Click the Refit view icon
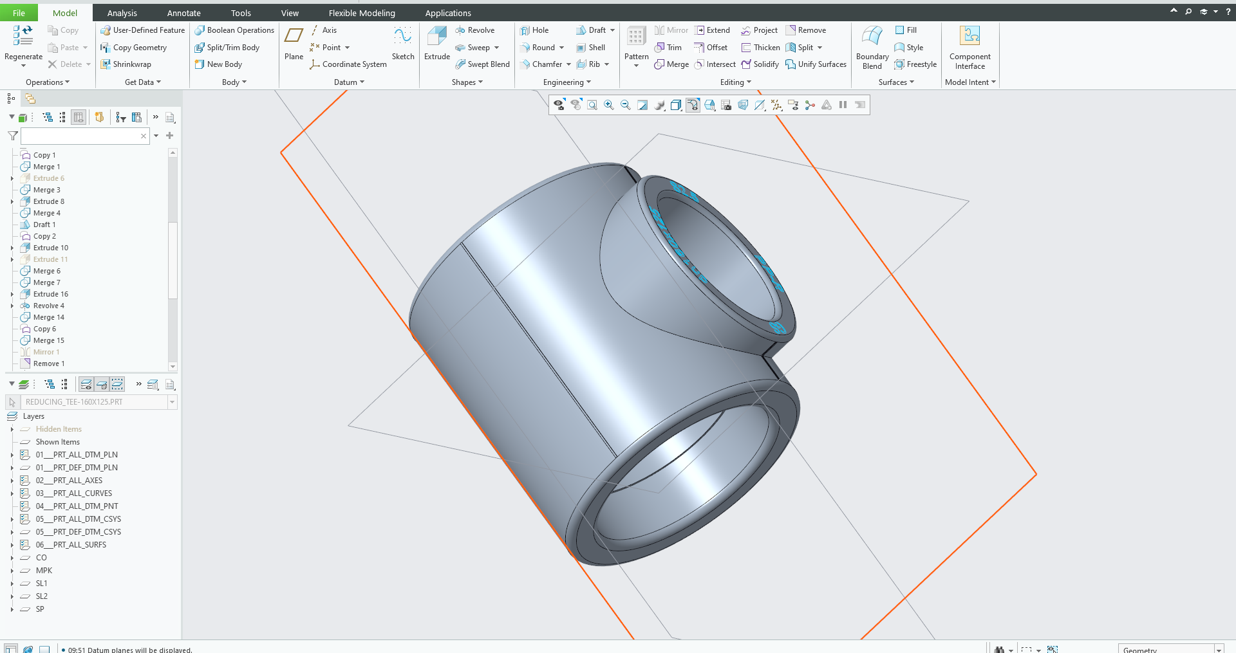This screenshot has width=1236, height=653. (x=592, y=105)
